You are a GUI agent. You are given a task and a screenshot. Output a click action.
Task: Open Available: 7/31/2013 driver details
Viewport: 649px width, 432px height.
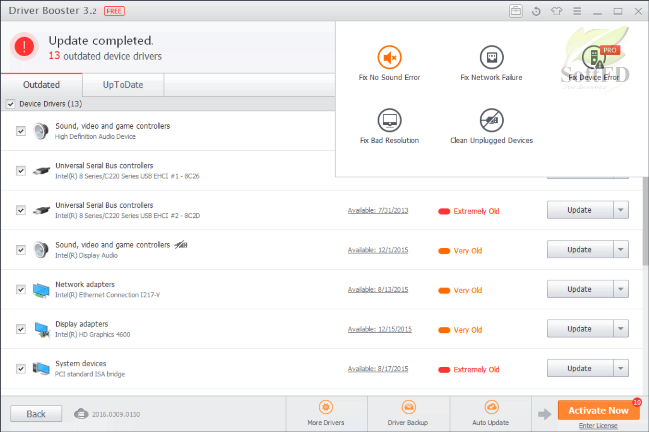(x=378, y=210)
